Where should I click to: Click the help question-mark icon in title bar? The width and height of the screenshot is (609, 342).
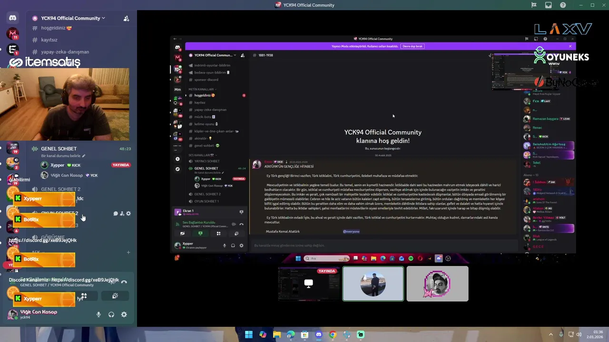(x=563, y=5)
